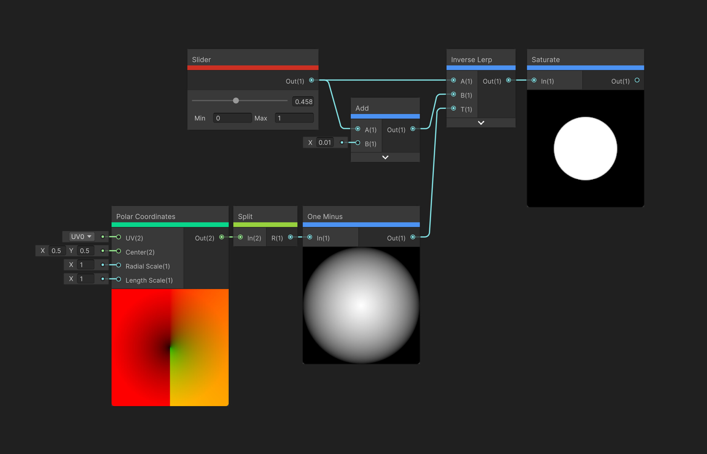Click the slider handle on the Slider node
The height and width of the screenshot is (454, 707).
236,100
